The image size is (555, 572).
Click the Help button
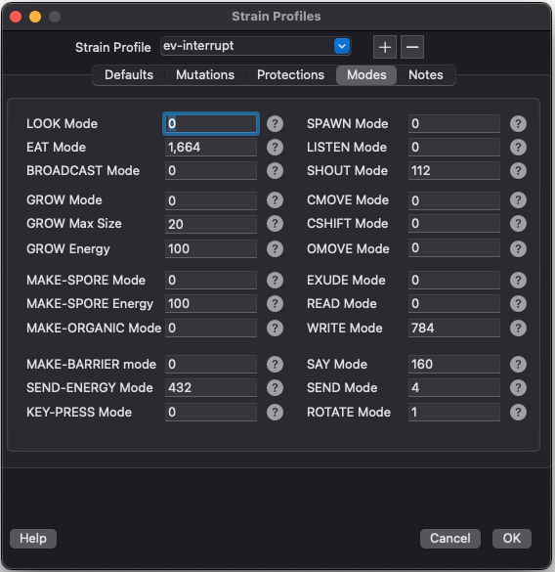pos(33,539)
